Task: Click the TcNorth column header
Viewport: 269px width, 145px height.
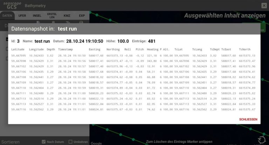Action: pyautogui.click(x=244, y=49)
